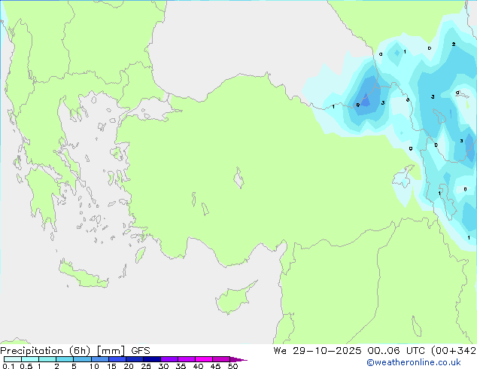This screenshot has width=477, height=369.
Task: Select the 1–2 mm legend color swatch
Action: pos(47,359)
